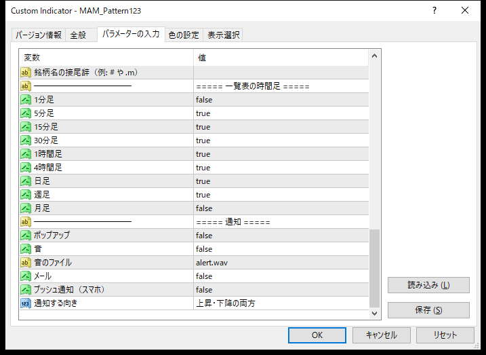This screenshot has width=486, height=355.
Task: Select the メール variable name
Action: pyautogui.click(x=43, y=276)
